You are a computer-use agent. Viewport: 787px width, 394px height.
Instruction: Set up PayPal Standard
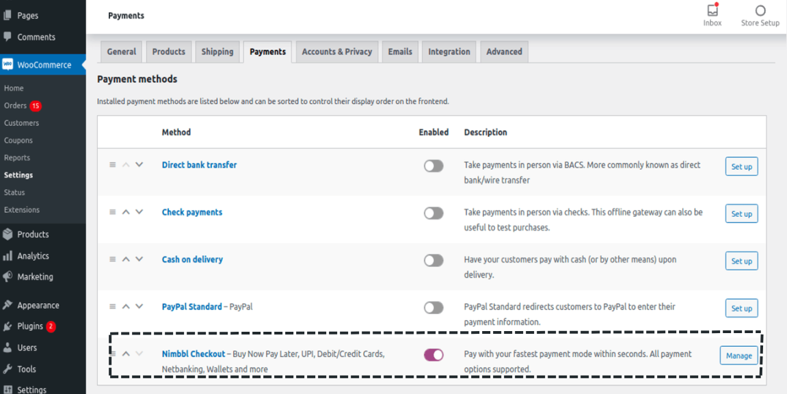tap(741, 308)
